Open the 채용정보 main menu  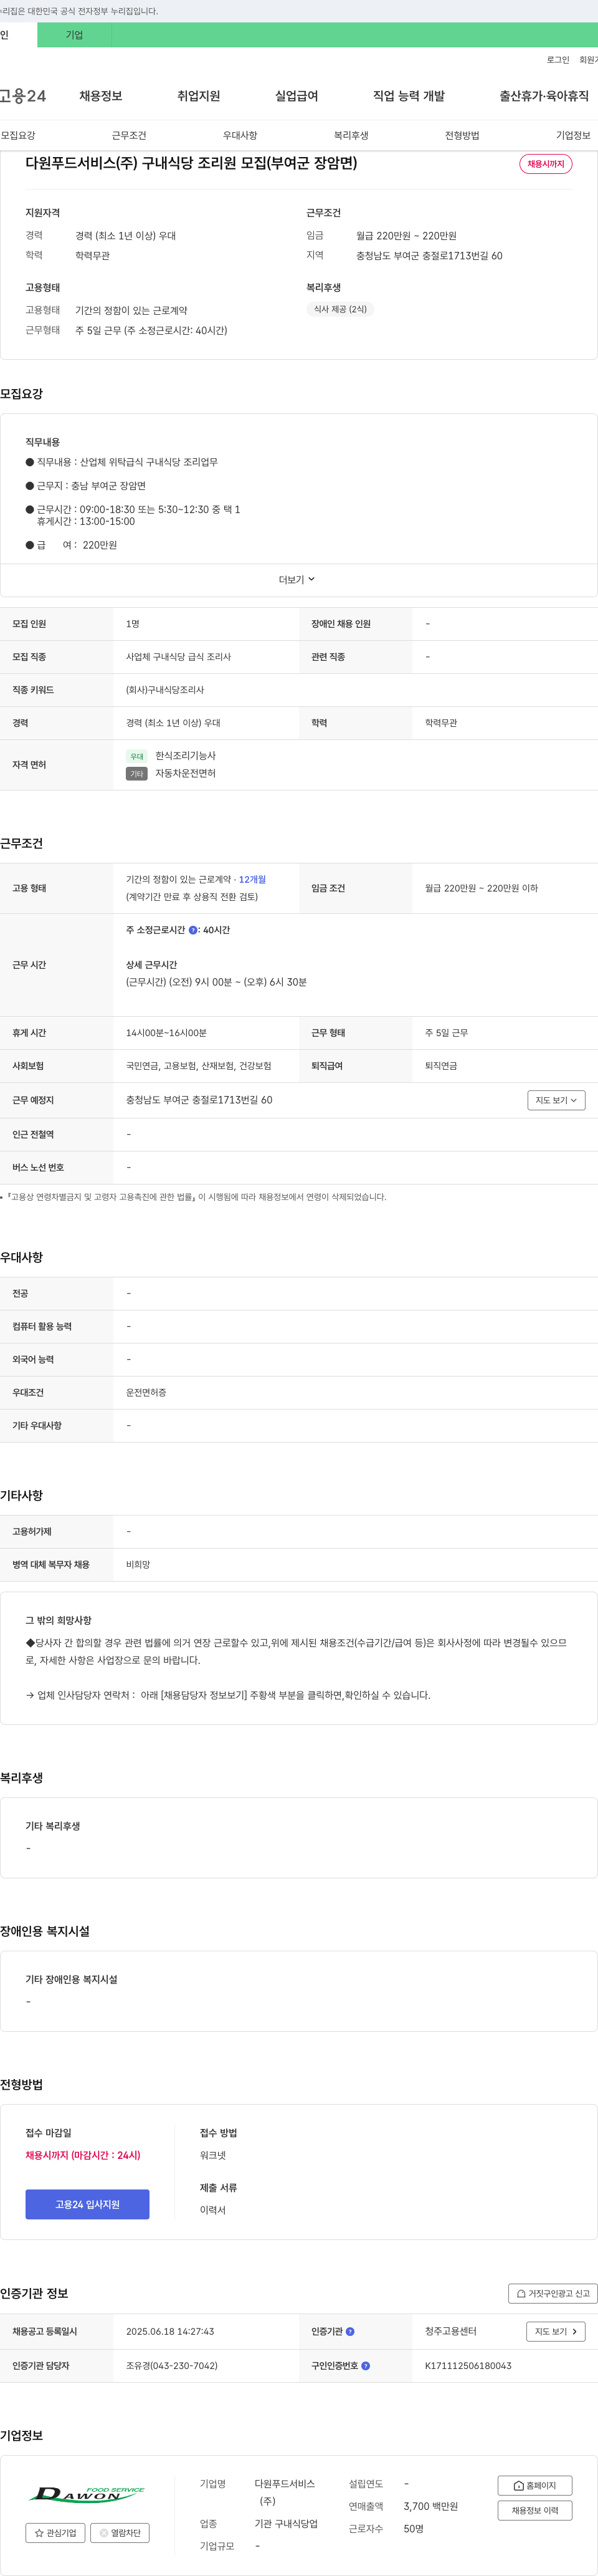tap(101, 96)
